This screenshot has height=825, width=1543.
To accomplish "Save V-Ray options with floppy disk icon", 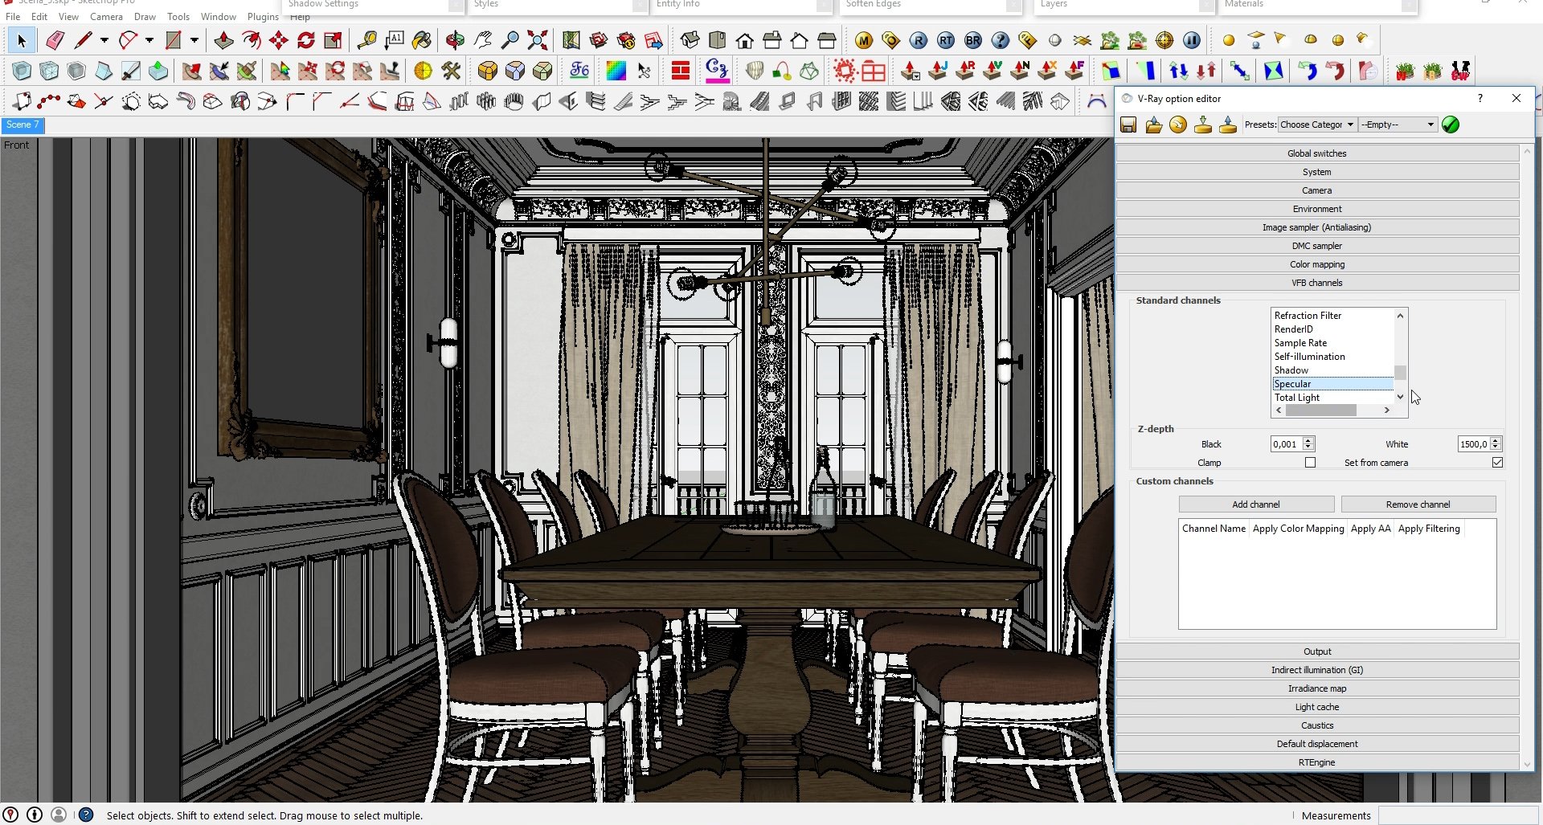I will click(x=1128, y=125).
